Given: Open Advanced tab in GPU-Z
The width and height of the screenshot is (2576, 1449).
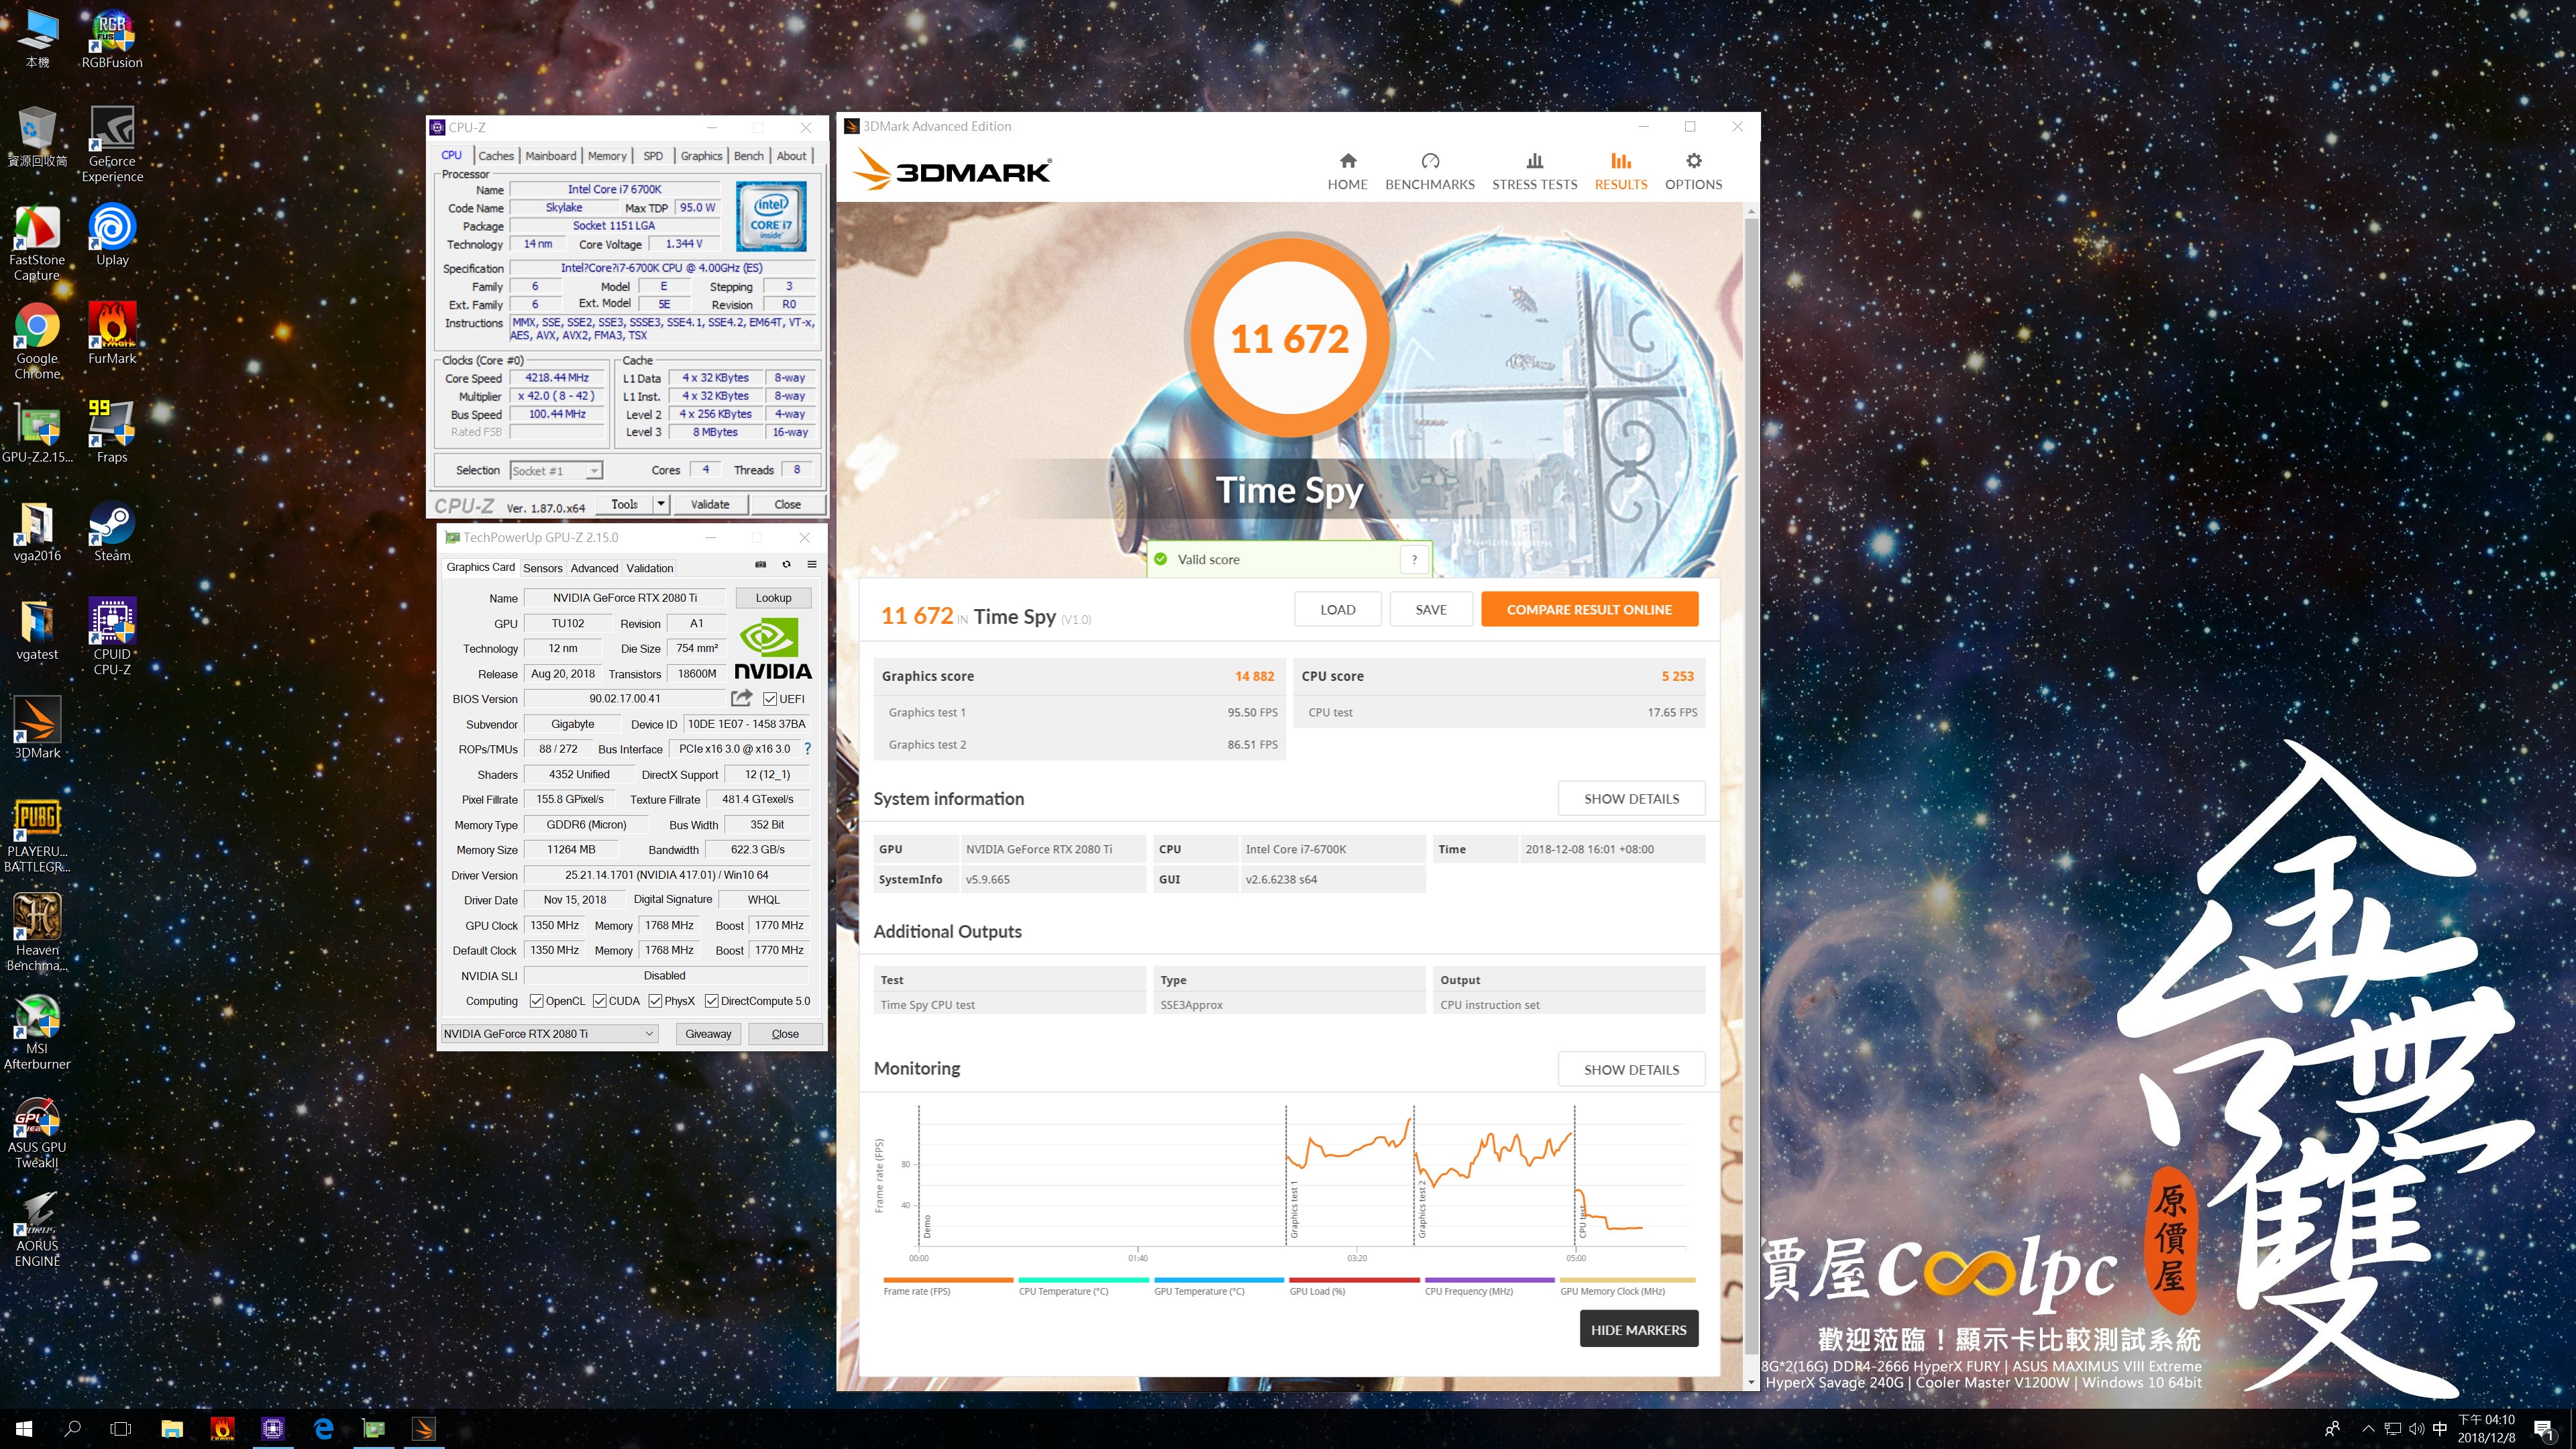Looking at the screenshot, I should click(594, 568).
